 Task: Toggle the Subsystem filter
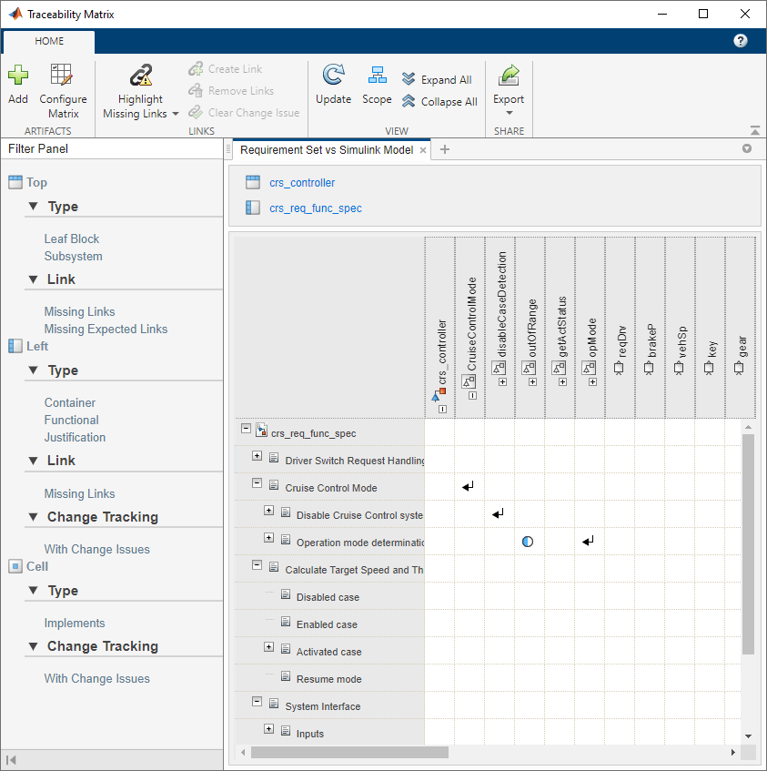click(x=73, y=256)
